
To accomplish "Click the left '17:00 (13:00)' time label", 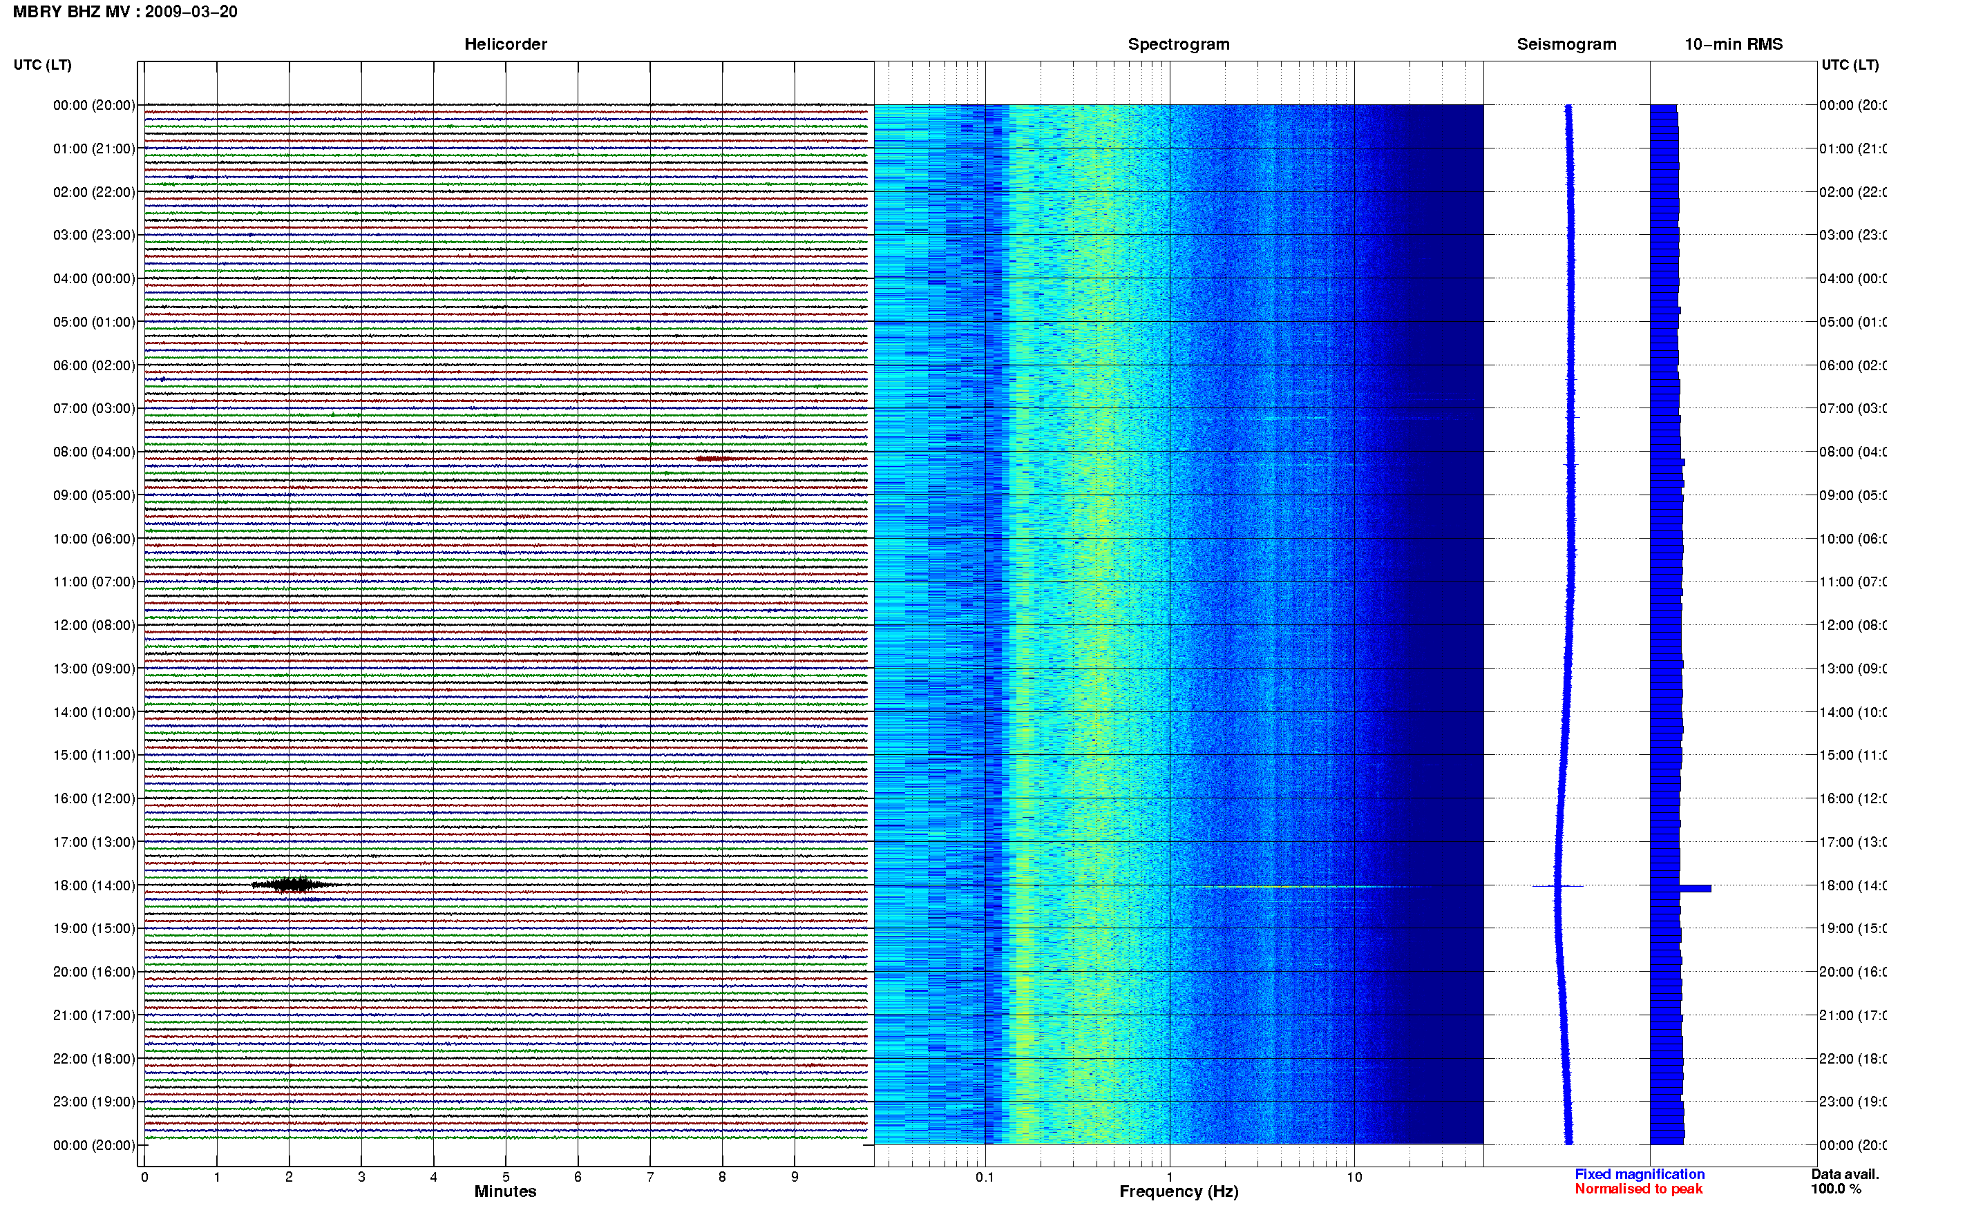I will 94,842.
